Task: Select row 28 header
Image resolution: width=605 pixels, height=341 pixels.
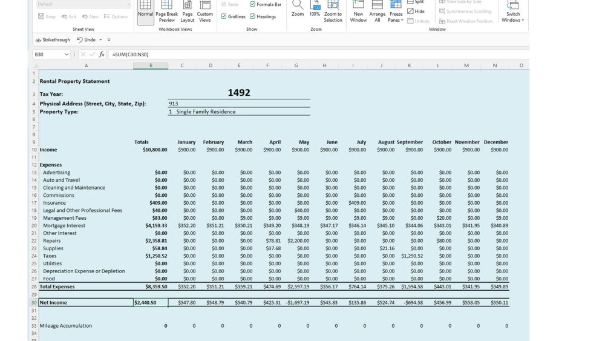Action: coord(34,286)
